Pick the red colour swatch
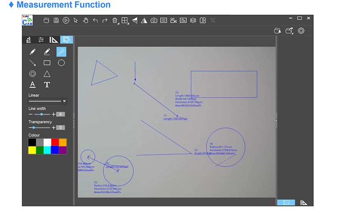The height and width of the screenshot is (211, 342). coord(54,142)
